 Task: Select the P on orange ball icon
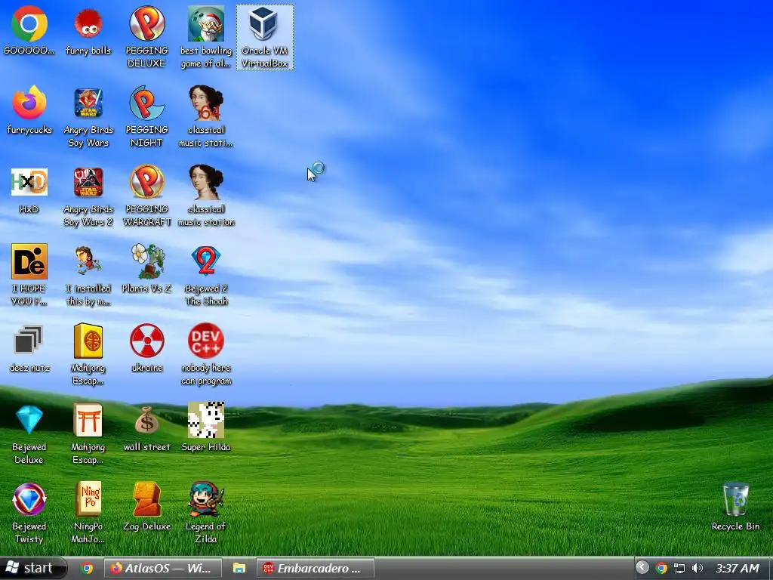147,182
